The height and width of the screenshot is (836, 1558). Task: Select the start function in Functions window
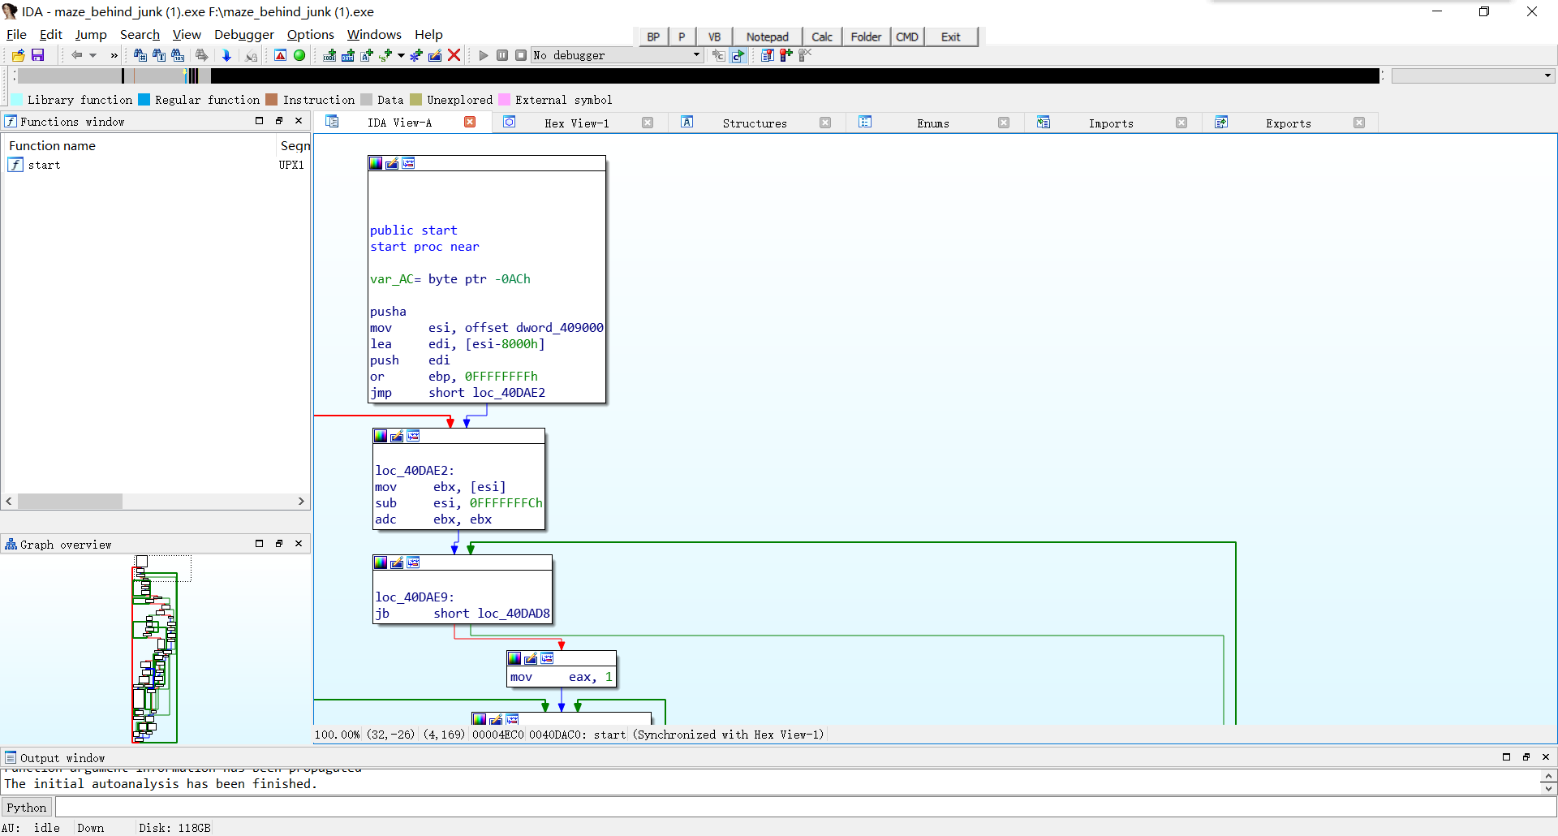[156, 165]
